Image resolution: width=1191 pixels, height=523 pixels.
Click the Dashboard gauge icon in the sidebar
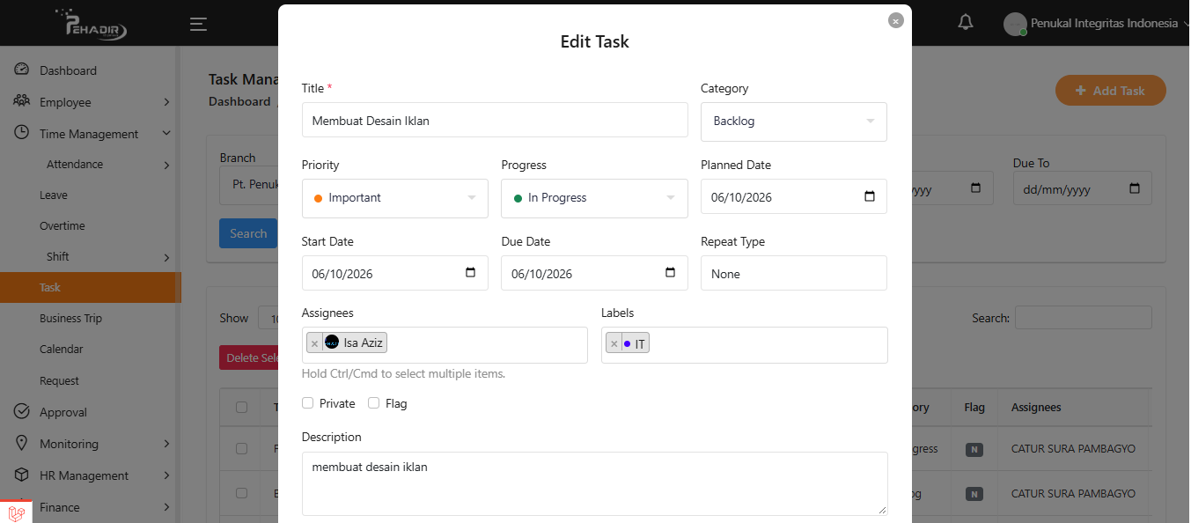point(22,70)
